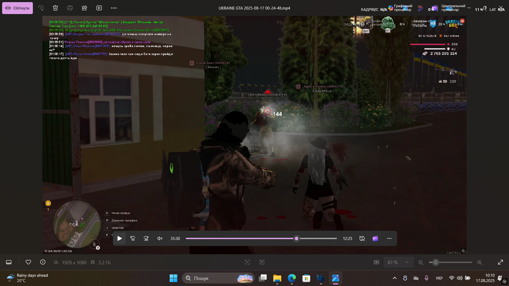
Task: Click the fit-to-window icon left of 83 %
Action: (x=376, y=262)
